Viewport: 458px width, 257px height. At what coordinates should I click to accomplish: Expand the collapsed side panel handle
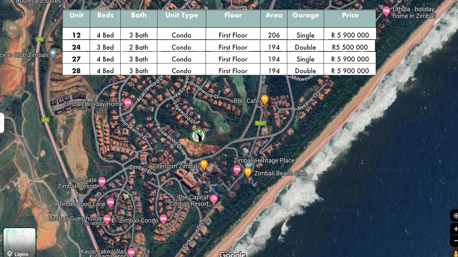pyautogui.click(x=2, y=123)
